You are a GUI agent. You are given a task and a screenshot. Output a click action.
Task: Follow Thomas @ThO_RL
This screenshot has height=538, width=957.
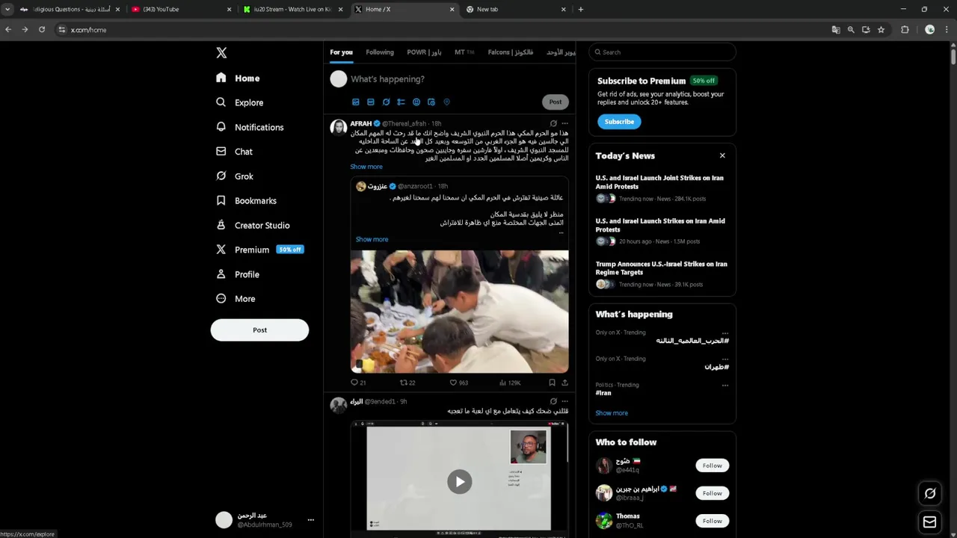[x=712, y=521]
